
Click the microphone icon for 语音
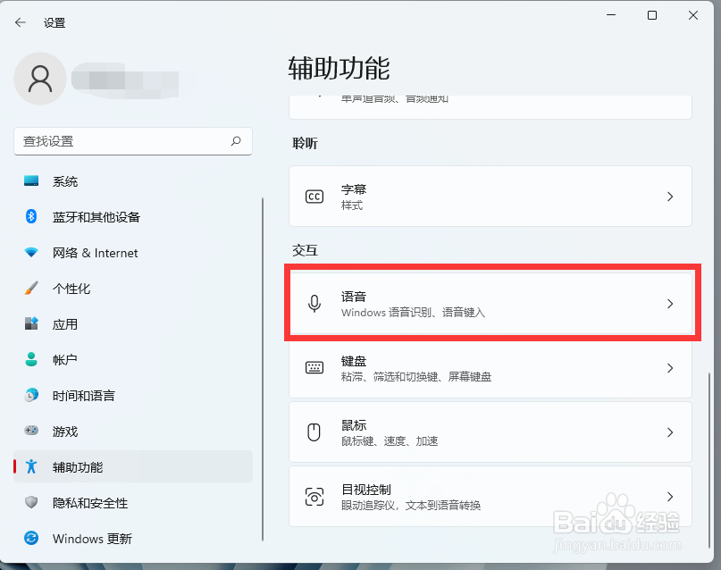[x=314, y=304]
